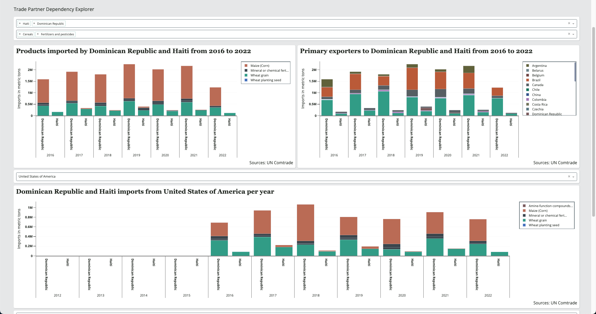Screen dimensions: 596x314
Task: Remove the Cereals product tag
Action: pyautogui.click(x=20, y=34)
